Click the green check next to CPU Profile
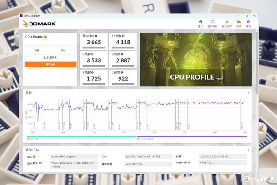 pos(45,37)
